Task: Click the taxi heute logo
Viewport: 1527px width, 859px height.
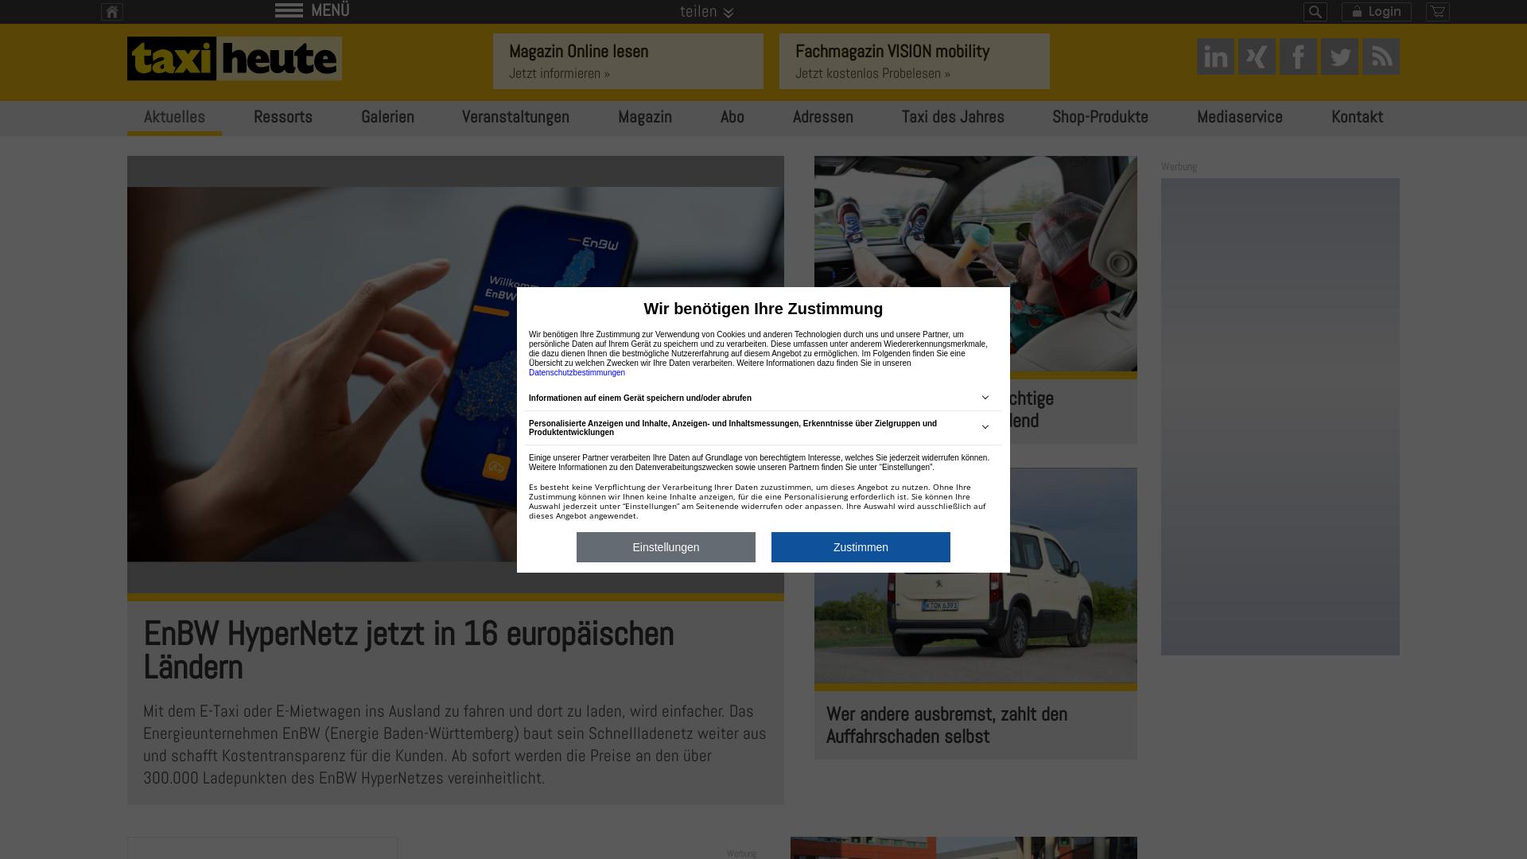Action: [235, 58]
